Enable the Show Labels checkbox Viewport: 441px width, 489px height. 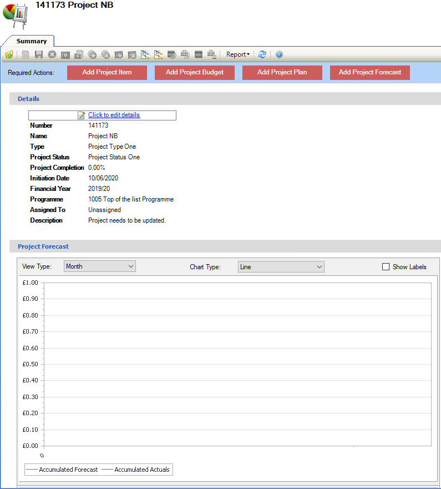pos(386,267)
